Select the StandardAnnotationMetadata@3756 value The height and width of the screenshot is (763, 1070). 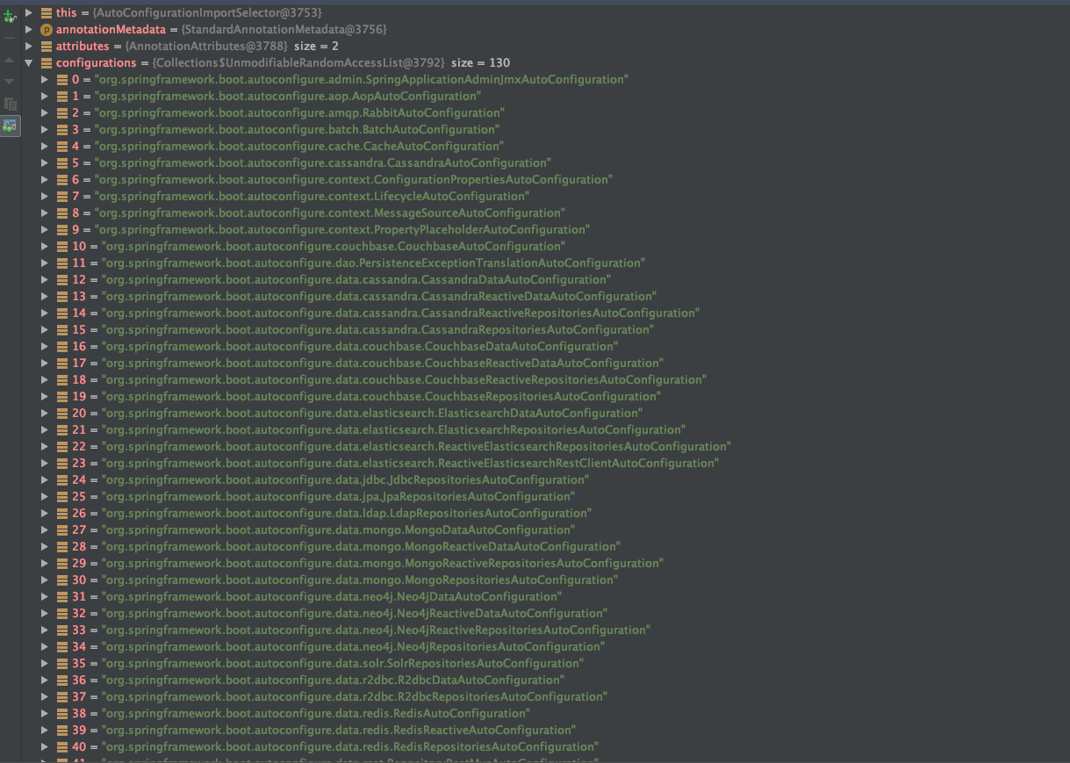[284, 30]
